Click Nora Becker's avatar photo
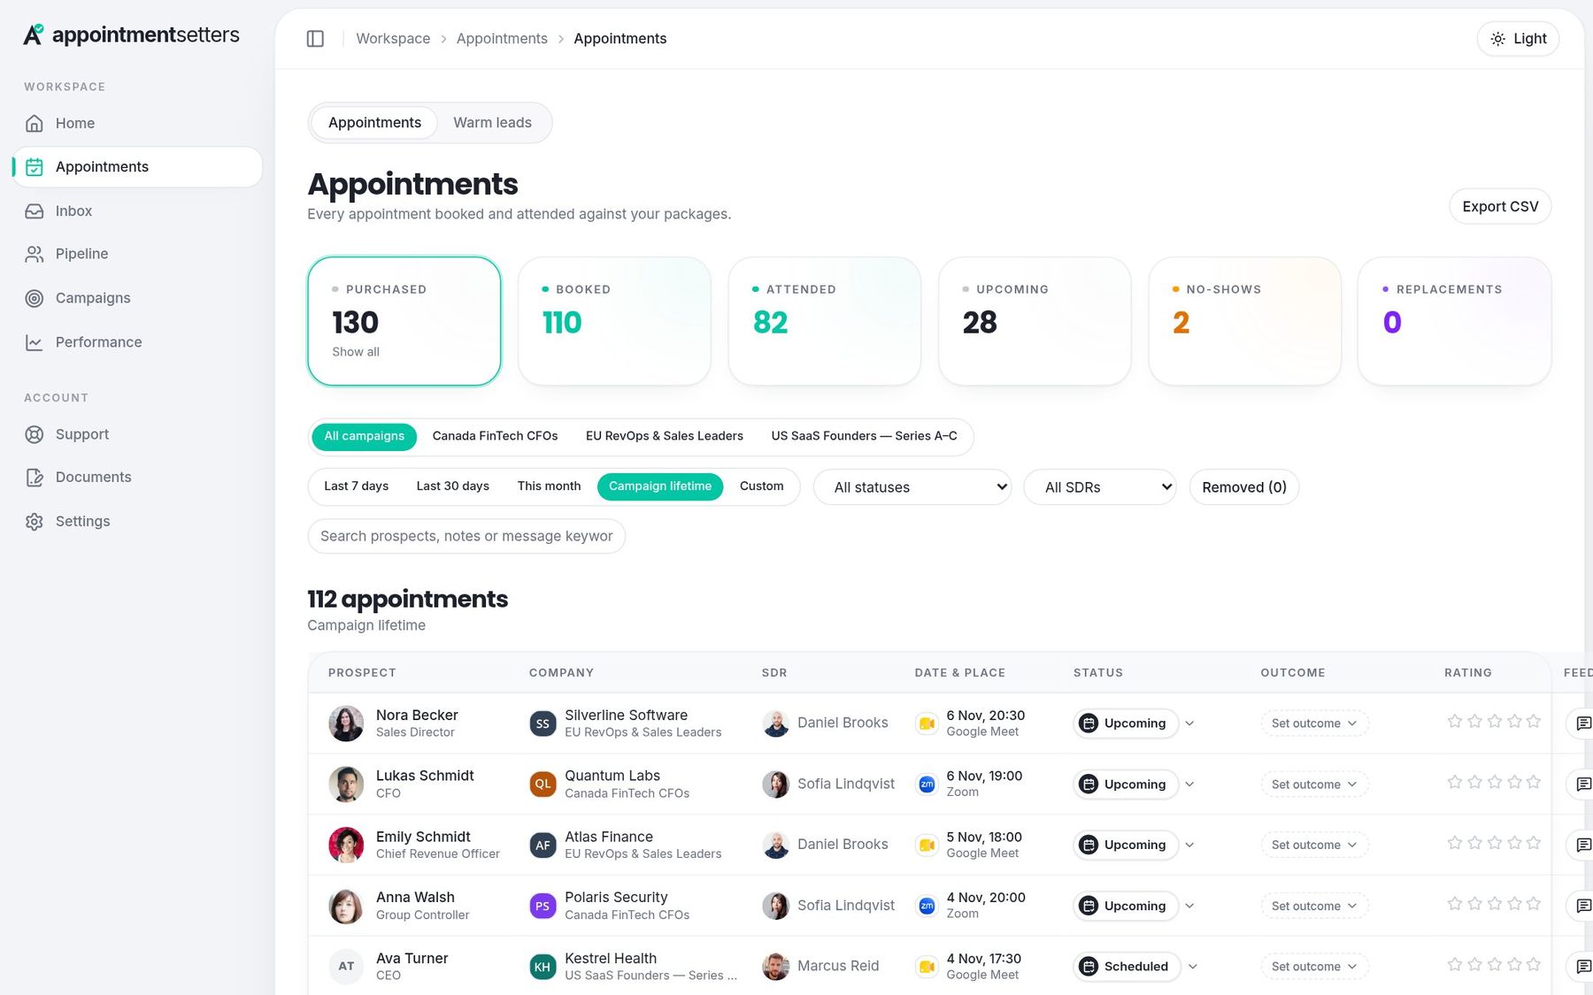 346,723
